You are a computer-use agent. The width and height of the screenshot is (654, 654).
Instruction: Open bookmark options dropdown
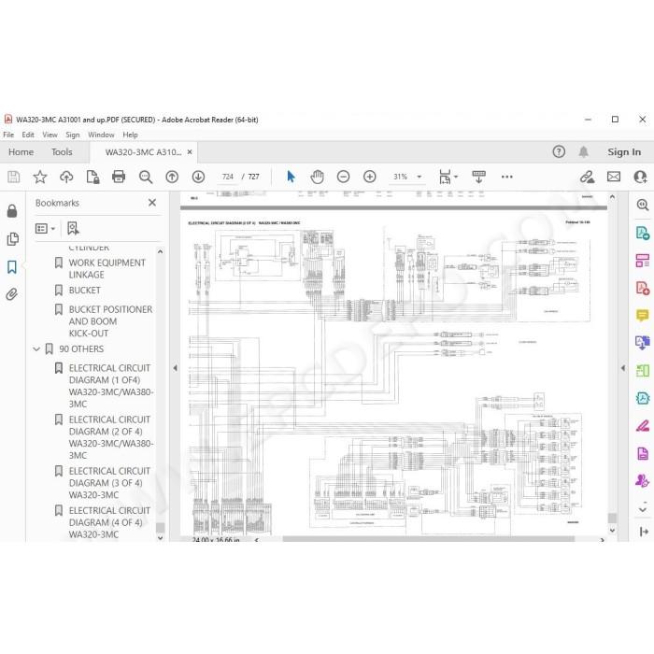[46, 229]
